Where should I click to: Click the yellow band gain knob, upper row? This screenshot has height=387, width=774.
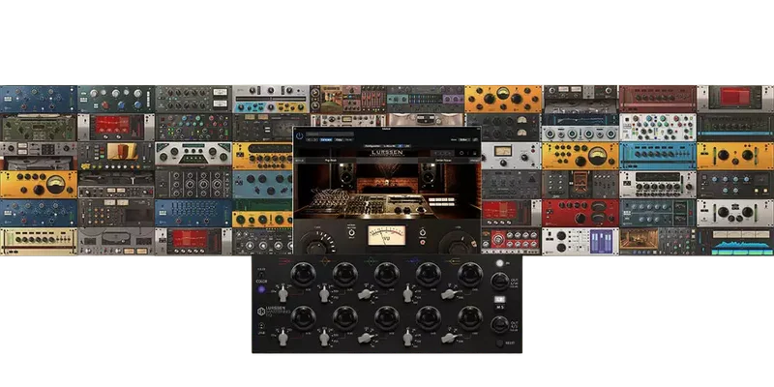(470, 274)
